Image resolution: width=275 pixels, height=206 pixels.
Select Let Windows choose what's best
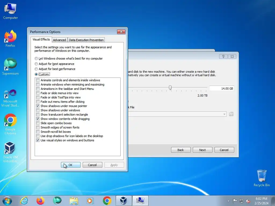68,58
